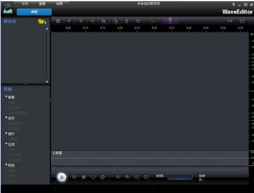Toggle the loop playback button
This screenshot has height=193, width=254.
(x=93, y=177)
